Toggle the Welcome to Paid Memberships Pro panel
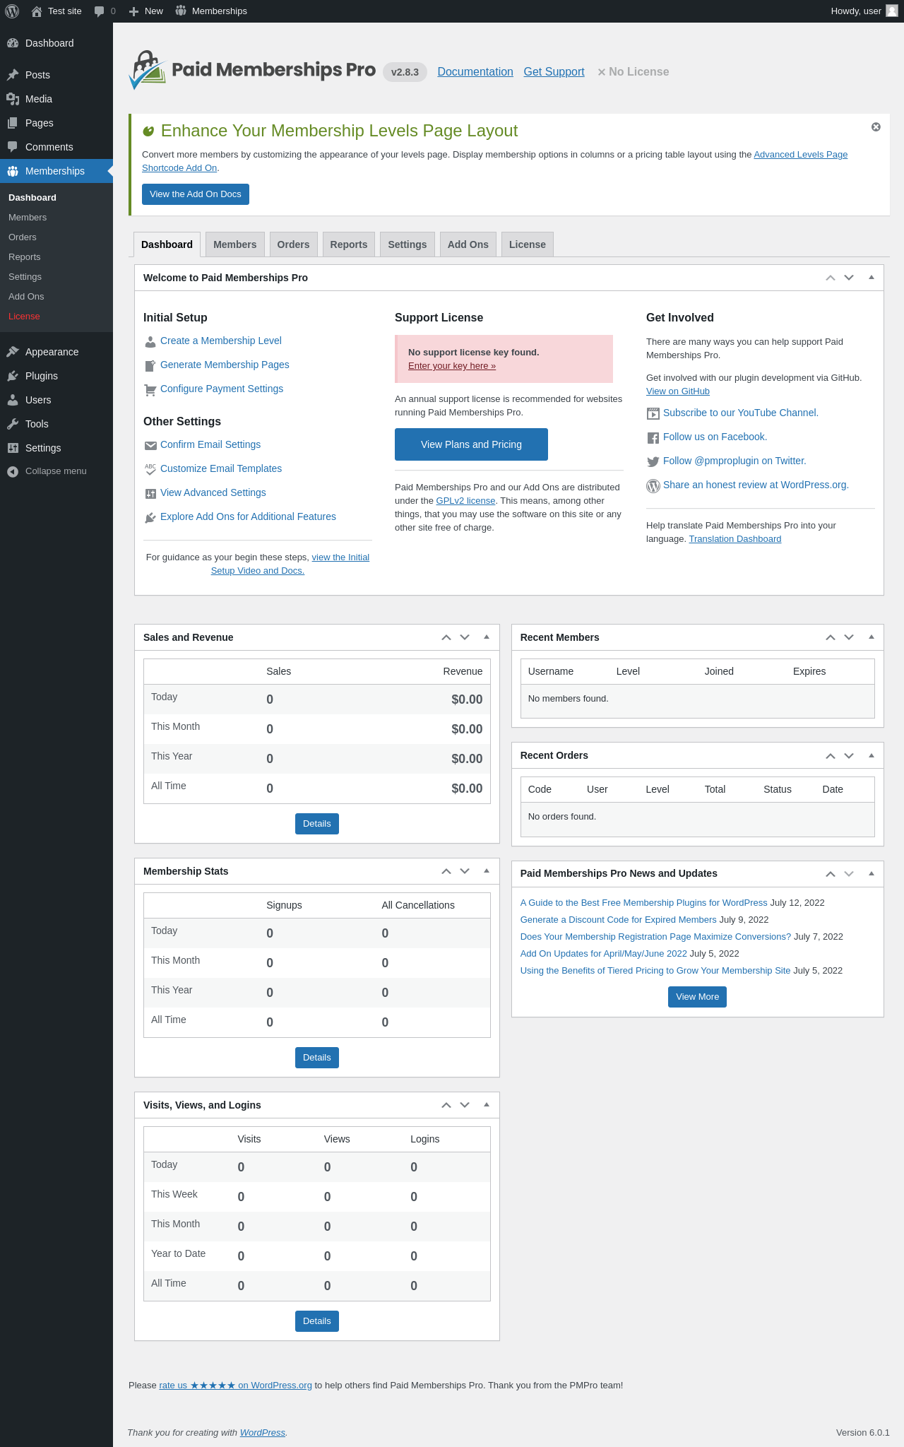904x1447 pixels. point(872,278)
